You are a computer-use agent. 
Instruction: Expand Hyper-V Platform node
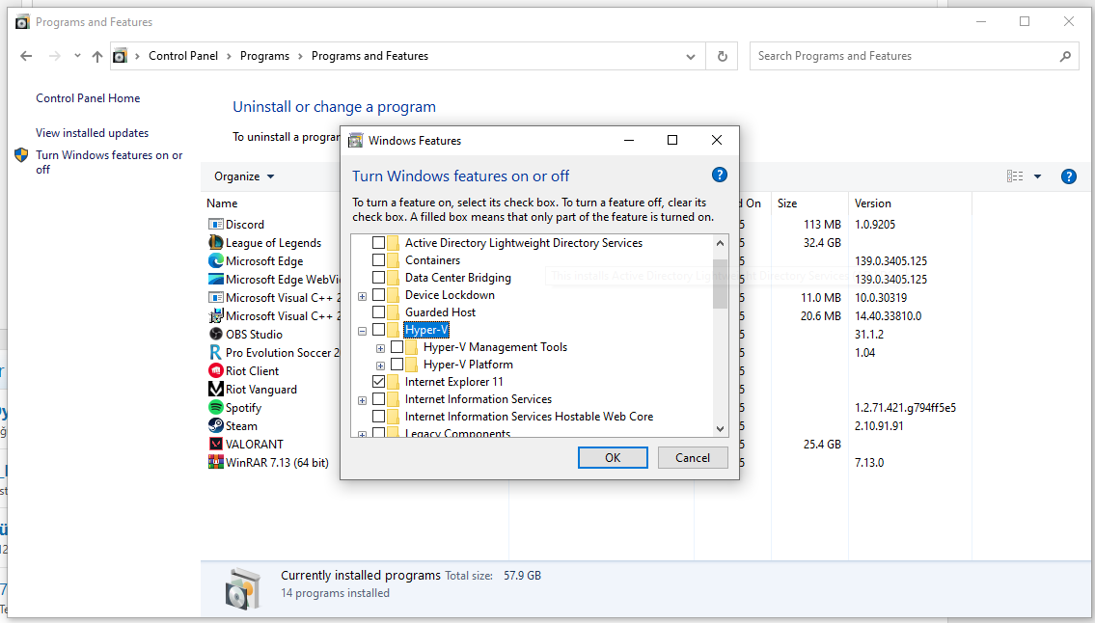[x=380, y=366]
